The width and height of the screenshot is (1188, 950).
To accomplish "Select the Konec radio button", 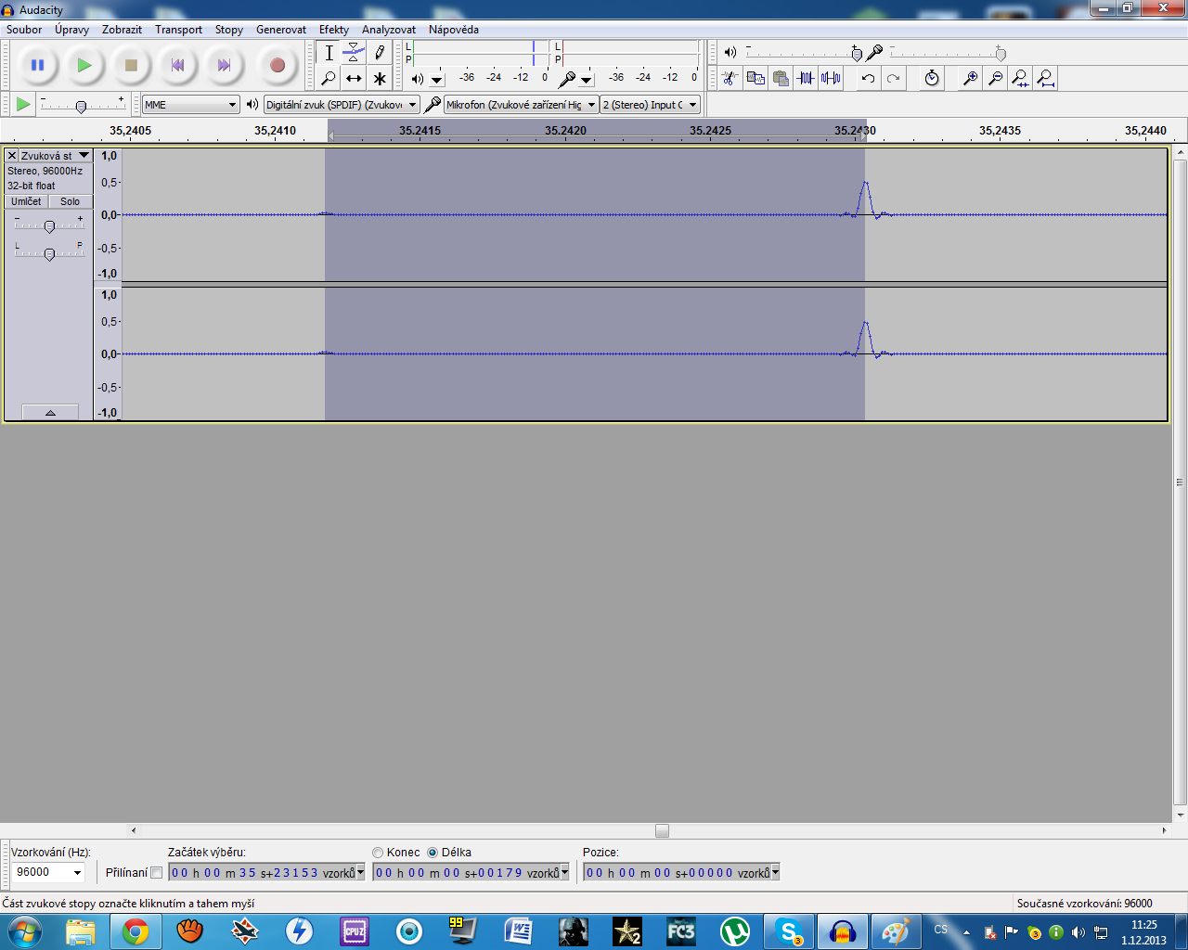I will tap(378, 853).
